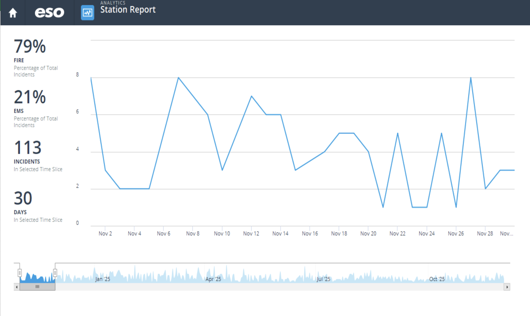
Task: Click the 113 Incidents statistic
Action: pos(27,148)
